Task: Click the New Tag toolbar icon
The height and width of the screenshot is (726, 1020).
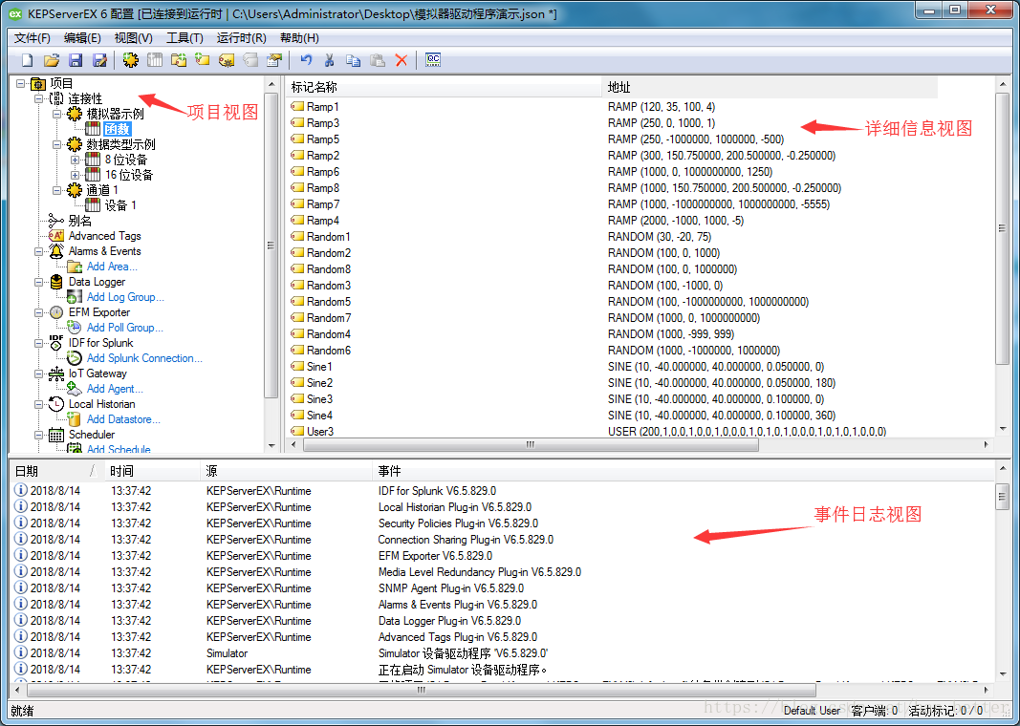Action: click(203, 60)
